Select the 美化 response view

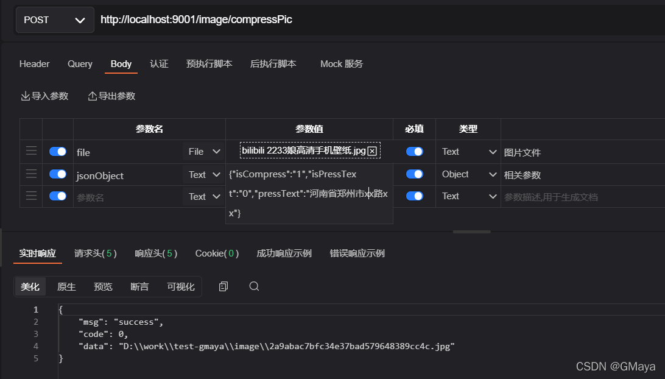click(x=30, y=287)
